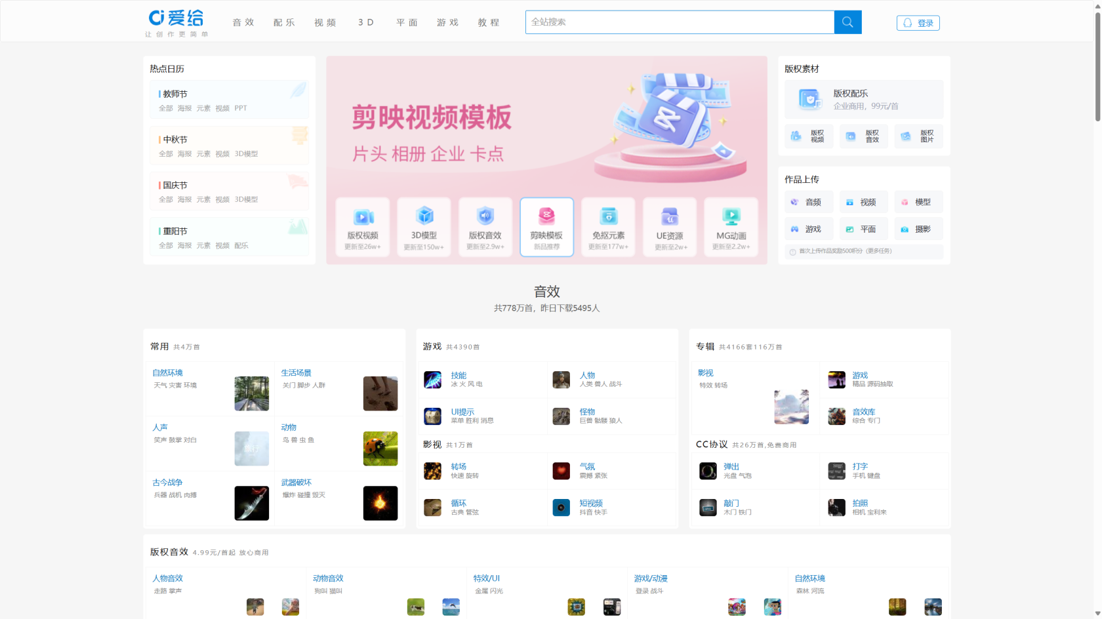Image resolution: width=1102 pixels, height=619 pixels.
Task: Open the 视频 navigation menu
Action: (325, 22)
